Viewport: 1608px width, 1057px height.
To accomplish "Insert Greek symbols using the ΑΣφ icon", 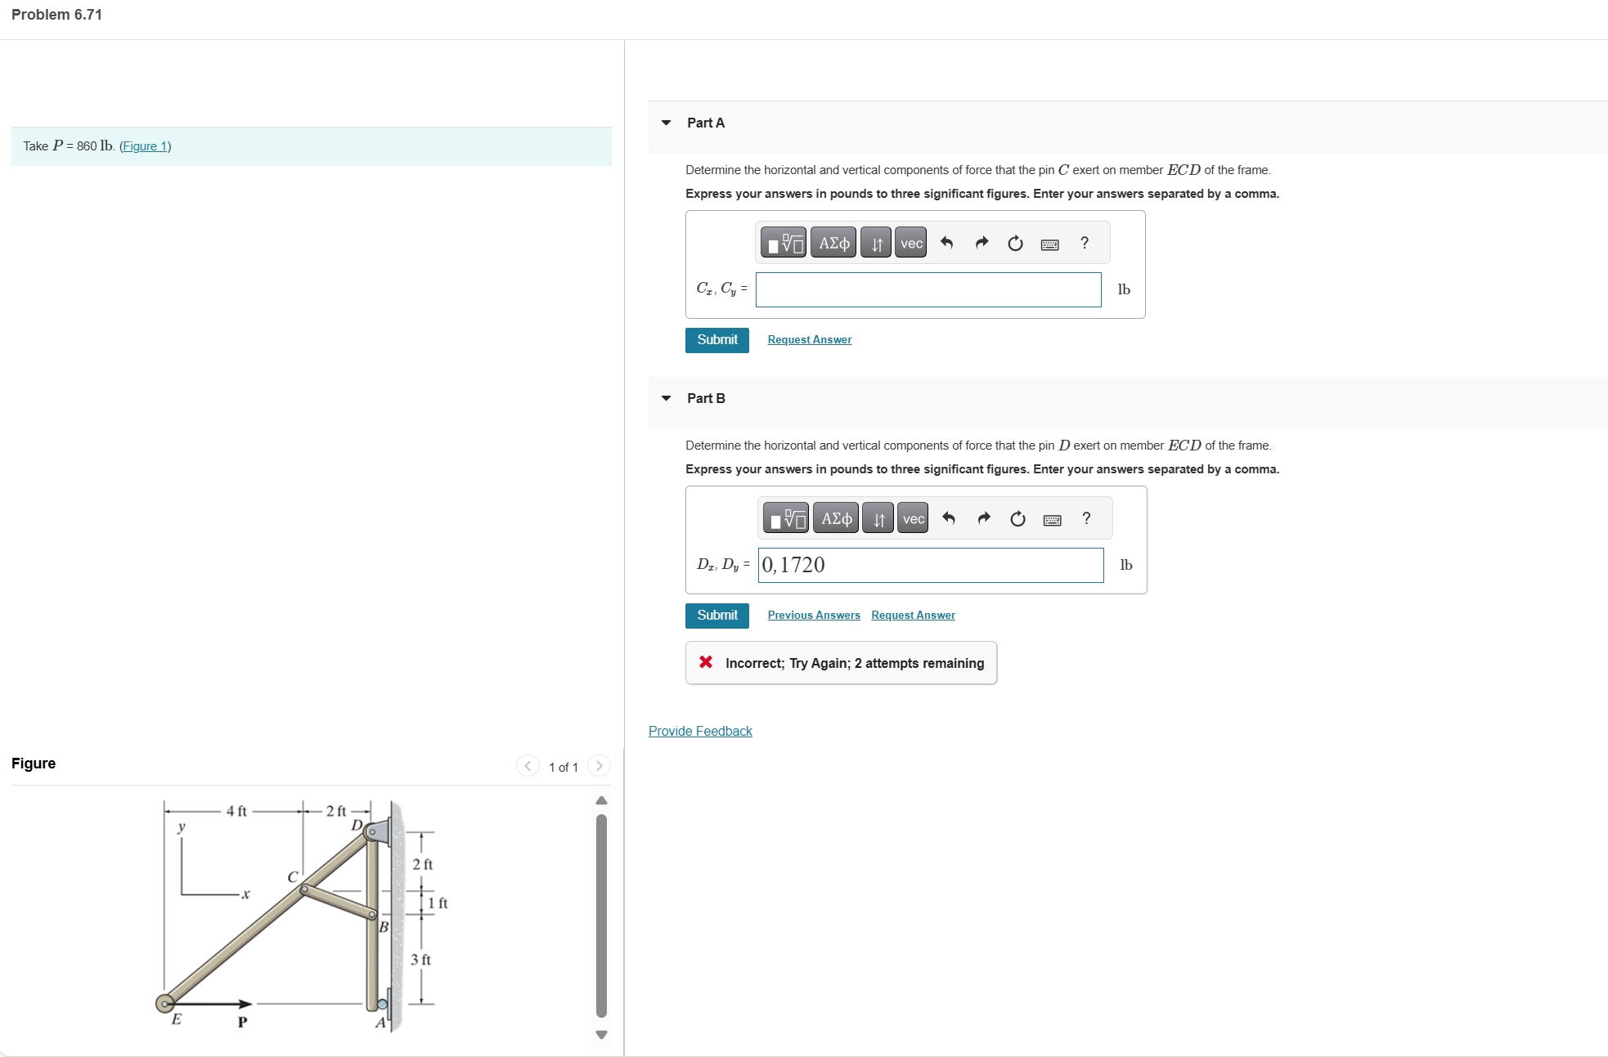I will [x=833, y=242].
